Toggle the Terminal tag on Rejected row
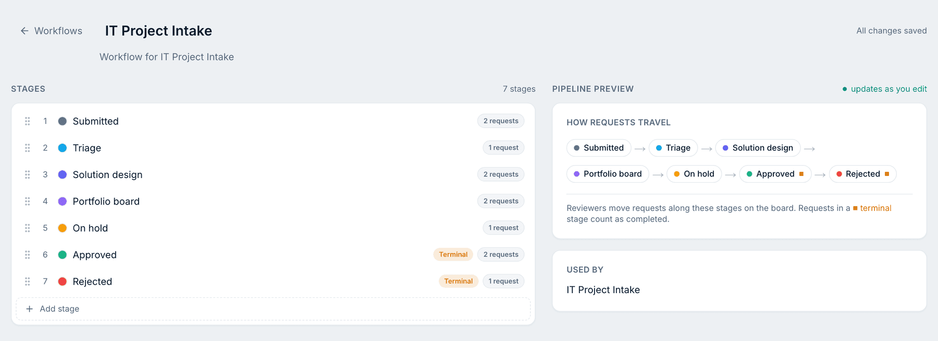 coord(459,281)
